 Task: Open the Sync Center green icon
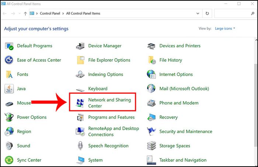click(x=9, y=160)
